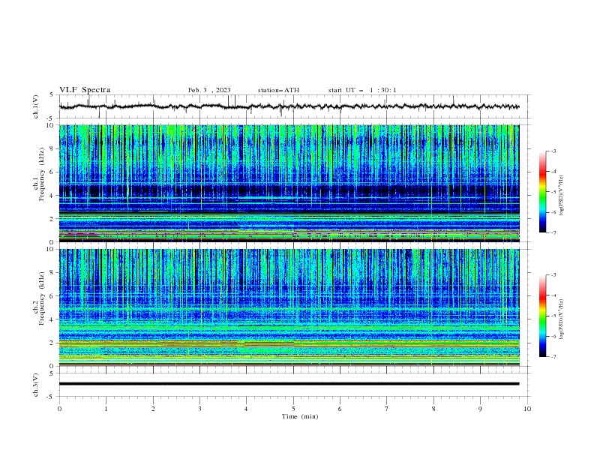This screenshot has width=594, height=459.
Task: Click time axis tick label "9"
Action: pyautogui.click(x=480, y=409)
